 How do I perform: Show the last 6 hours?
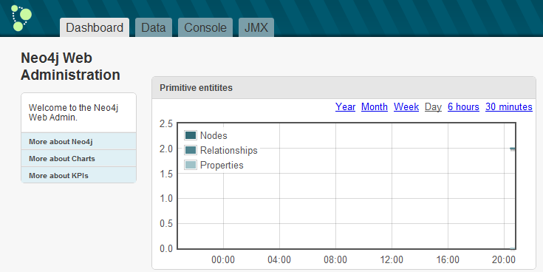(x=463, y=106)
